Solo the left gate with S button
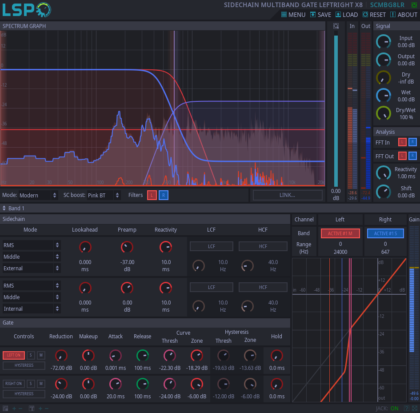420x413 pixels. tap(31, 355)
